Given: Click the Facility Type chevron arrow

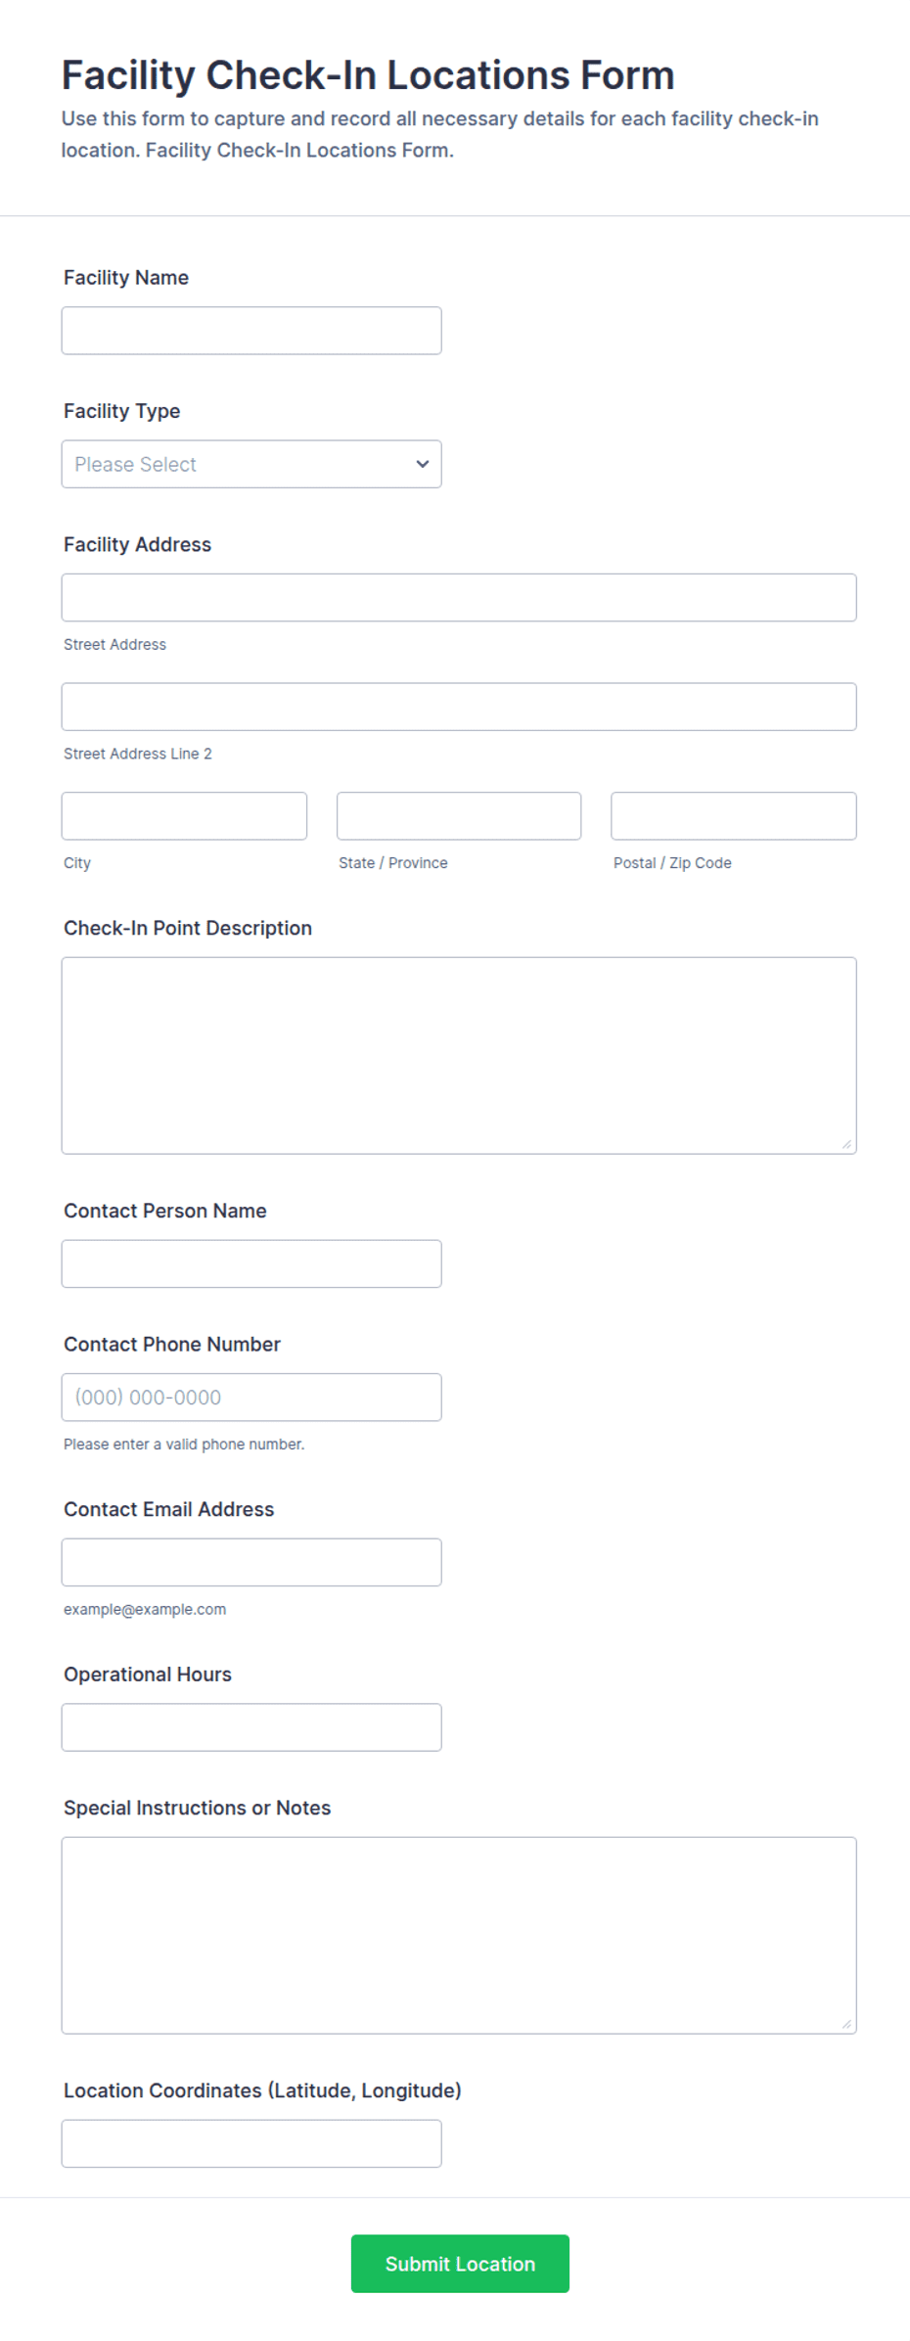Looking at the screenshot, I should 423,464.
